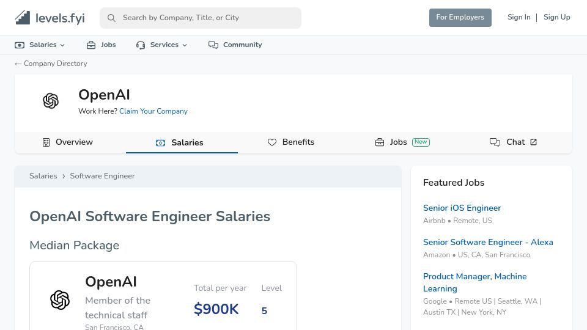Image resolution: width=587 pixels, height=330 pixels.
Task: Switch to the Overview tab
Action: click(x=67, y=142)
